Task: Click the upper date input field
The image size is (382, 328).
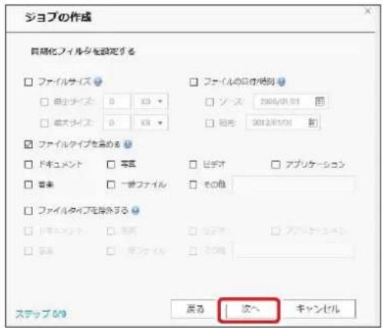Action: coord(290,102)
